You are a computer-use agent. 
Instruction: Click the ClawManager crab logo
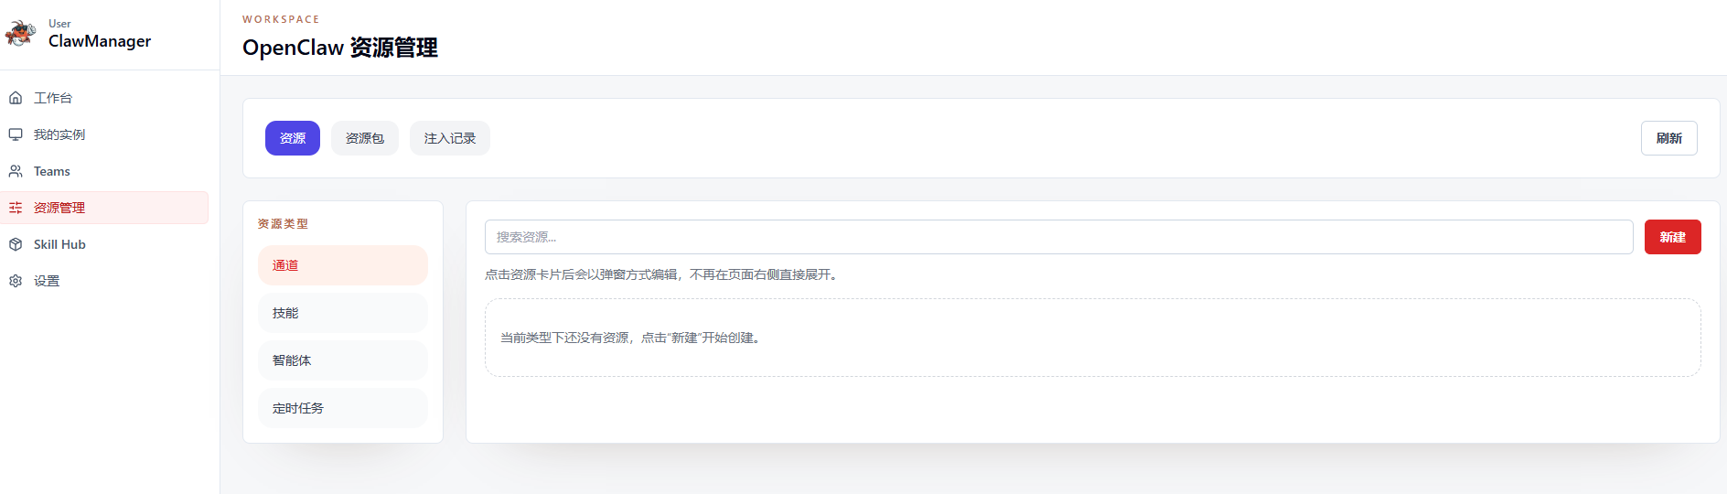tap(20, 33)
